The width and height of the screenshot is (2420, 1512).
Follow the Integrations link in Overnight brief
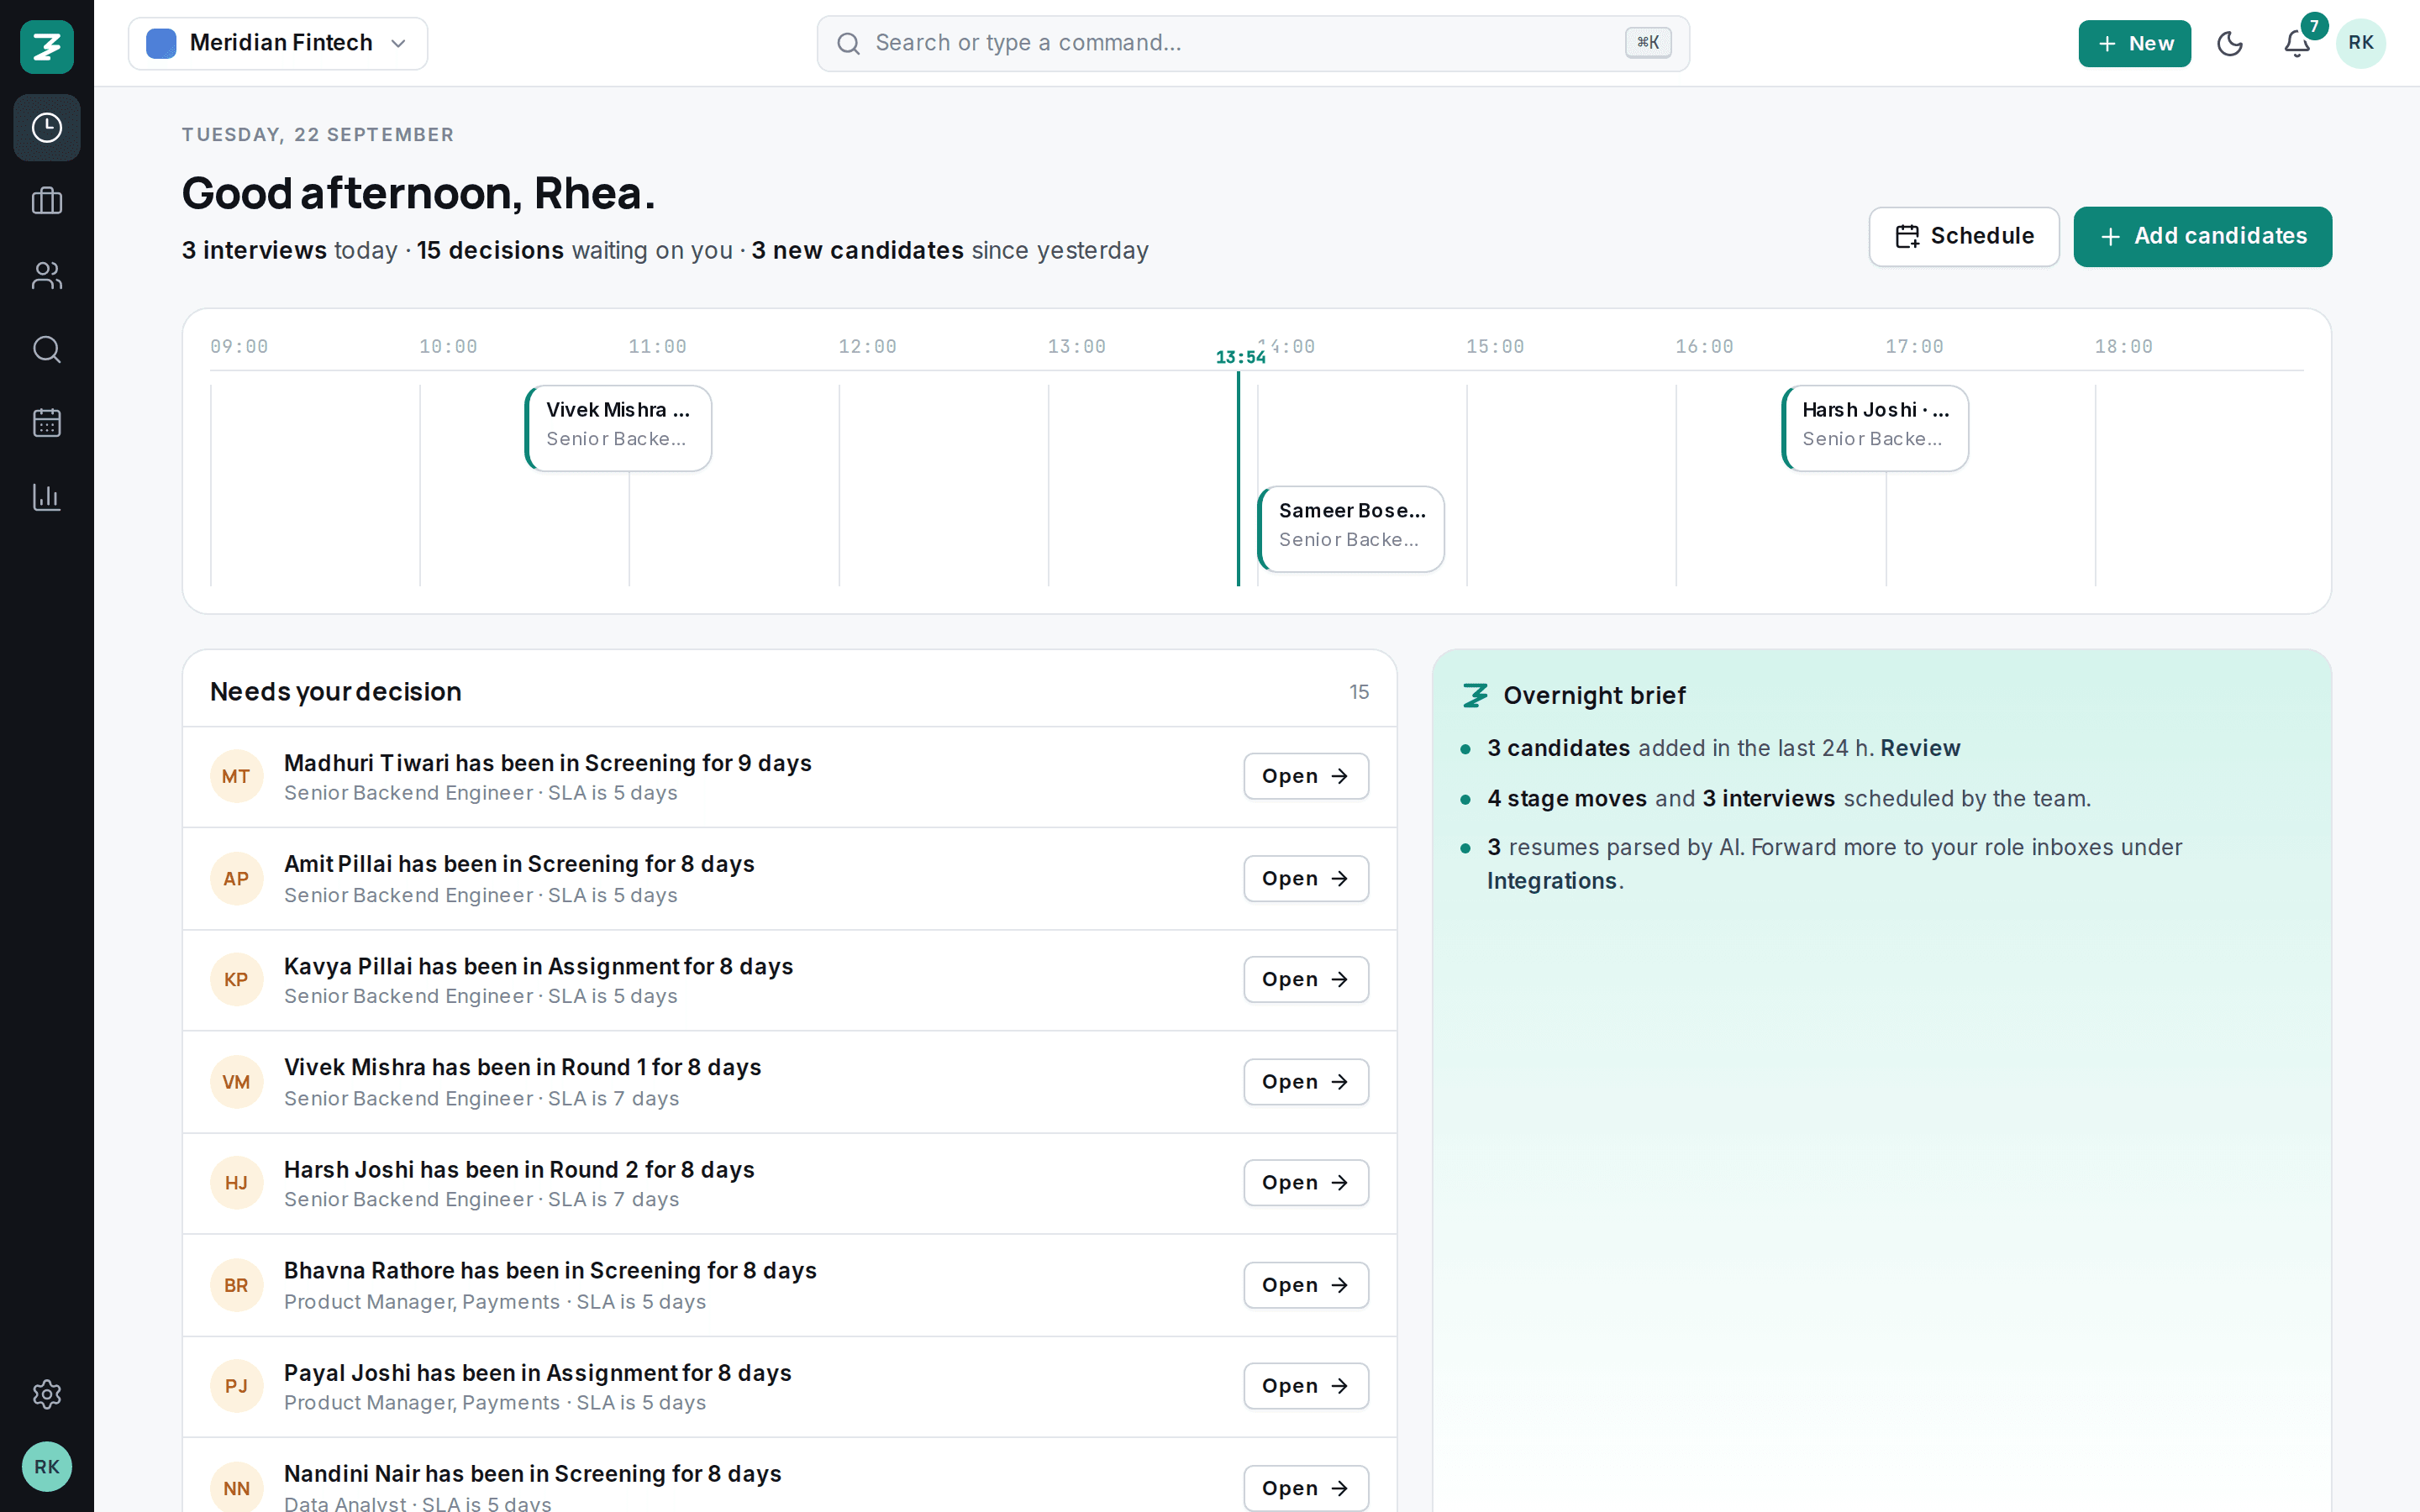pyautogui.click(x=1551, y=881)
